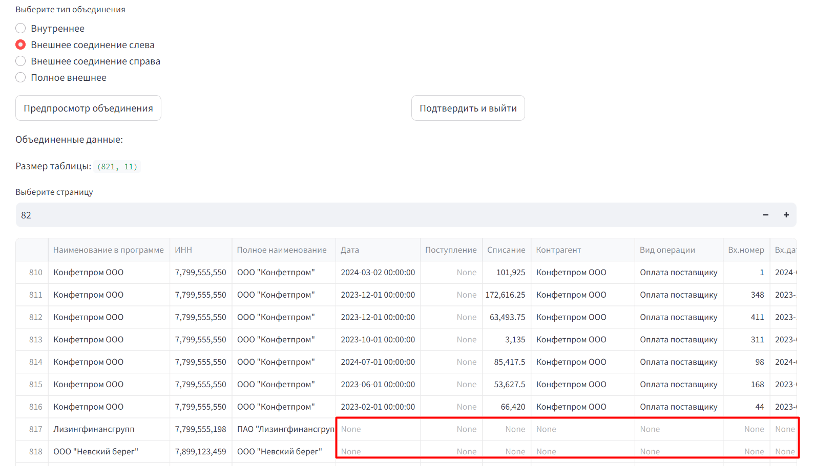815x466 pixels.
Task: Increase page number with plus icon
Action: coord(786,215)
